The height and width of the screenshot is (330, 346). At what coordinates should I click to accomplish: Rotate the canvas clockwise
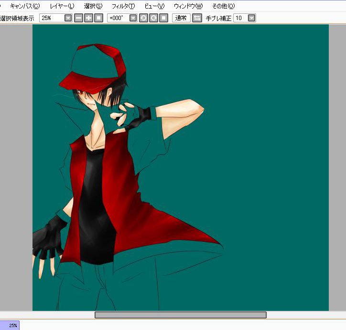pos(153,18)
